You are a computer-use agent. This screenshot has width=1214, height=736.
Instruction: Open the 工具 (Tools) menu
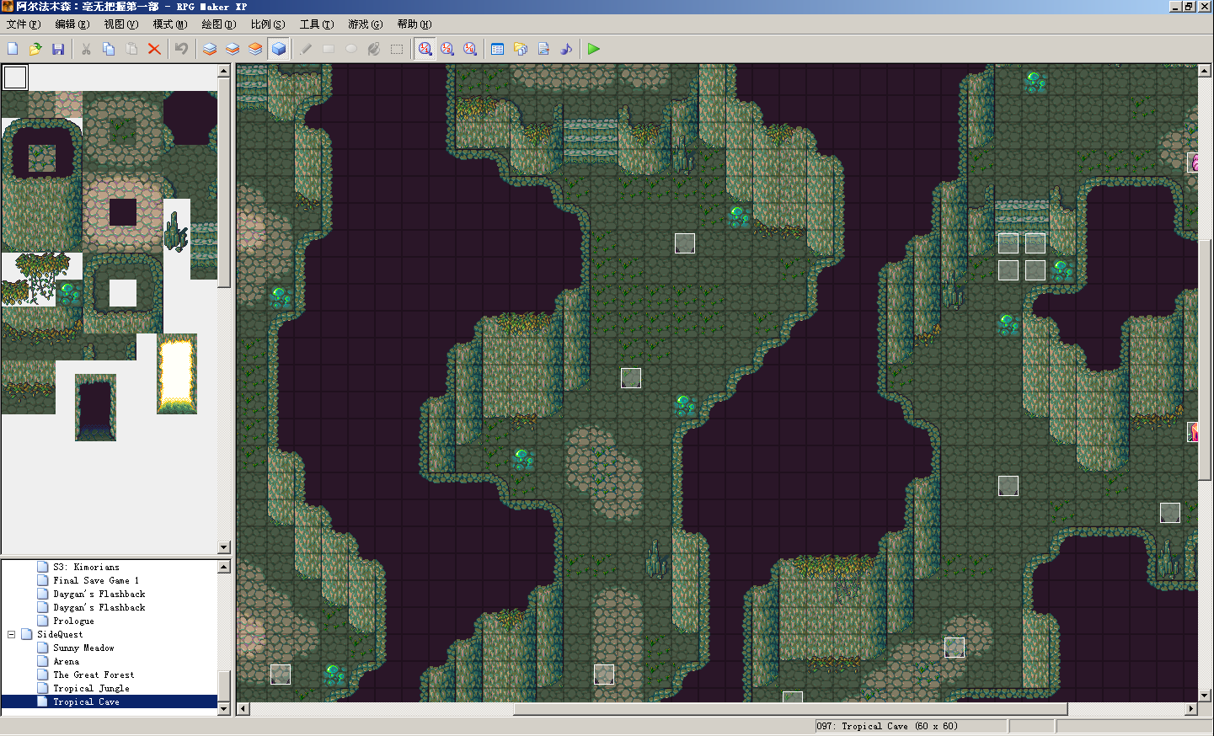316,24
